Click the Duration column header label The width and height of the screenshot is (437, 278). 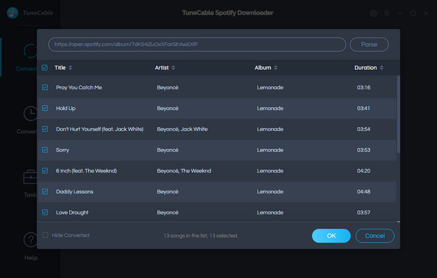click(x=365, y=67)
